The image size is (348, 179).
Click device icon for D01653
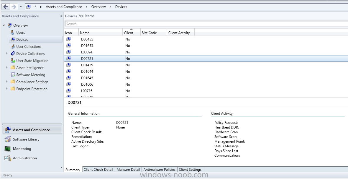tap(69, 46)
